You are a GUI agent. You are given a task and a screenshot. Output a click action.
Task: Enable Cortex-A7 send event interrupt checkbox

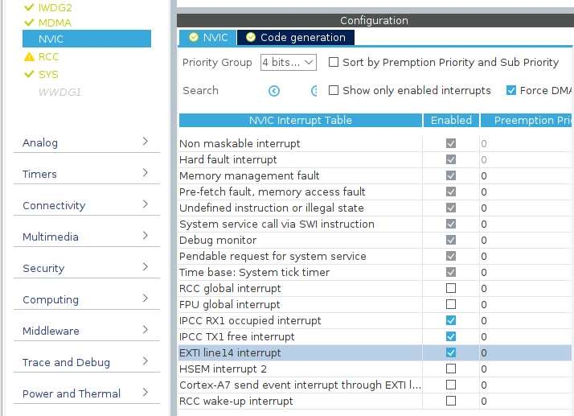pos(451,385)
